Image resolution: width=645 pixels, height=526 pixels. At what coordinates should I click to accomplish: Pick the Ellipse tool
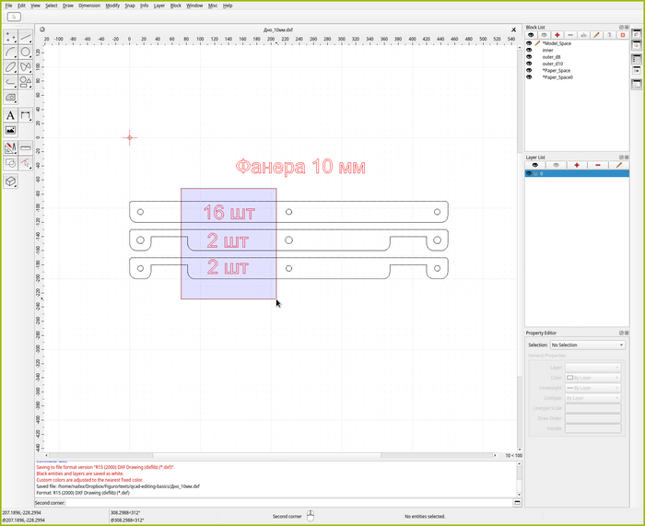click(x=10, y=67)
